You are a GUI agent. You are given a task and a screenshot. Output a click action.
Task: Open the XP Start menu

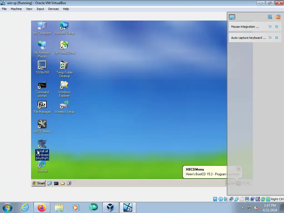tap(38, 183)
